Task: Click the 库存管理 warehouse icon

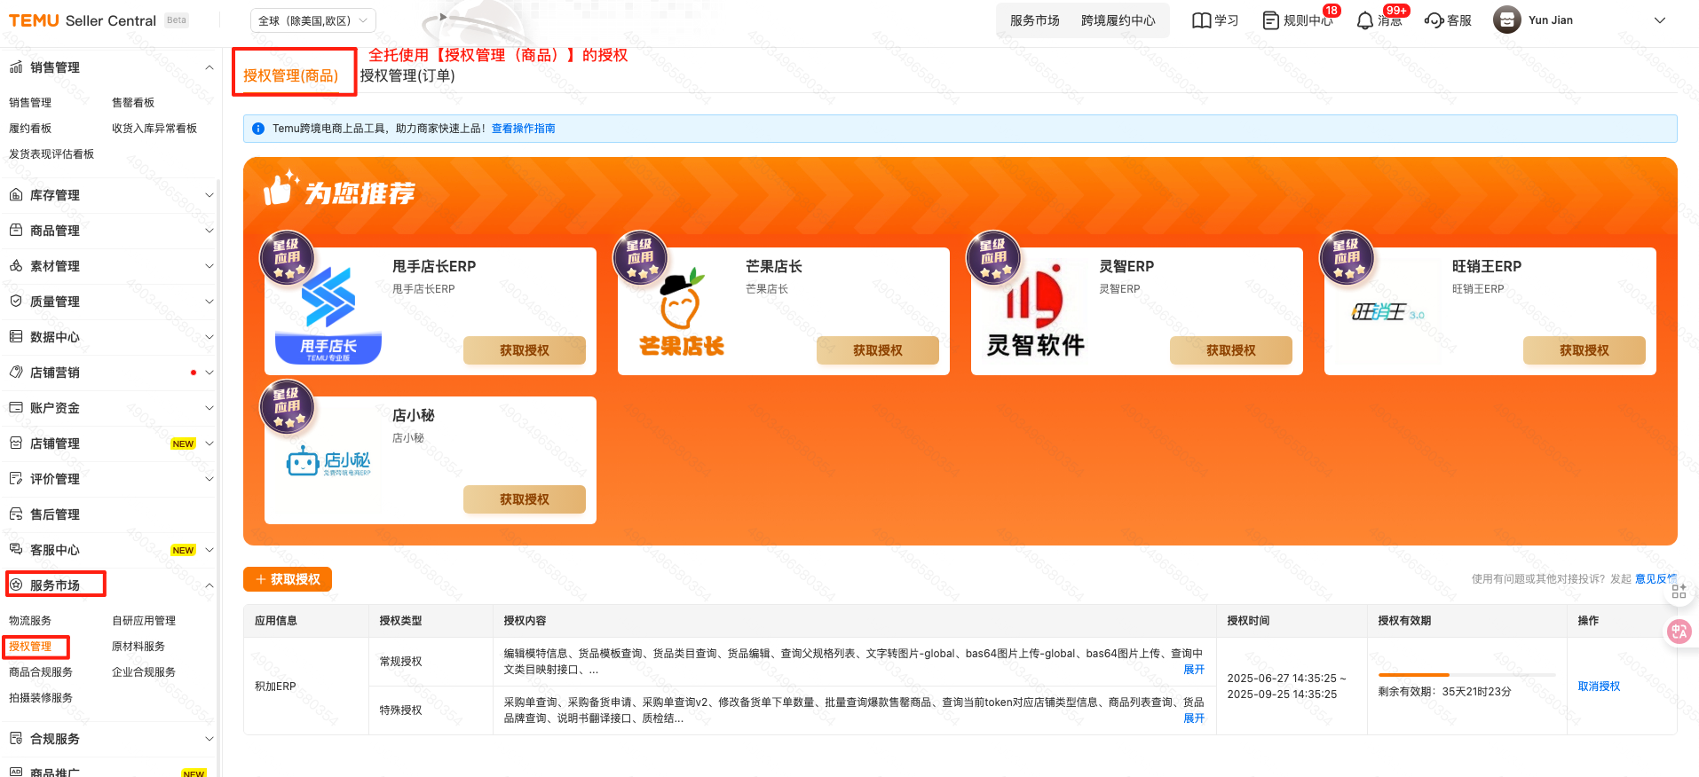Action: point(16,195)
